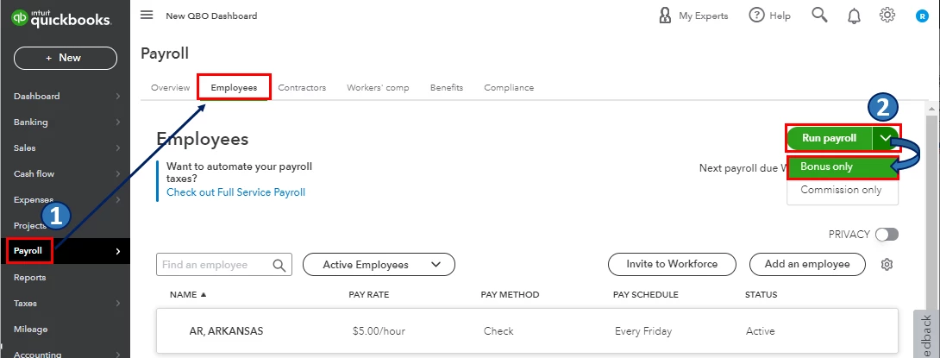Open Reports in the sidebar
940x358 pixels.
30,278
